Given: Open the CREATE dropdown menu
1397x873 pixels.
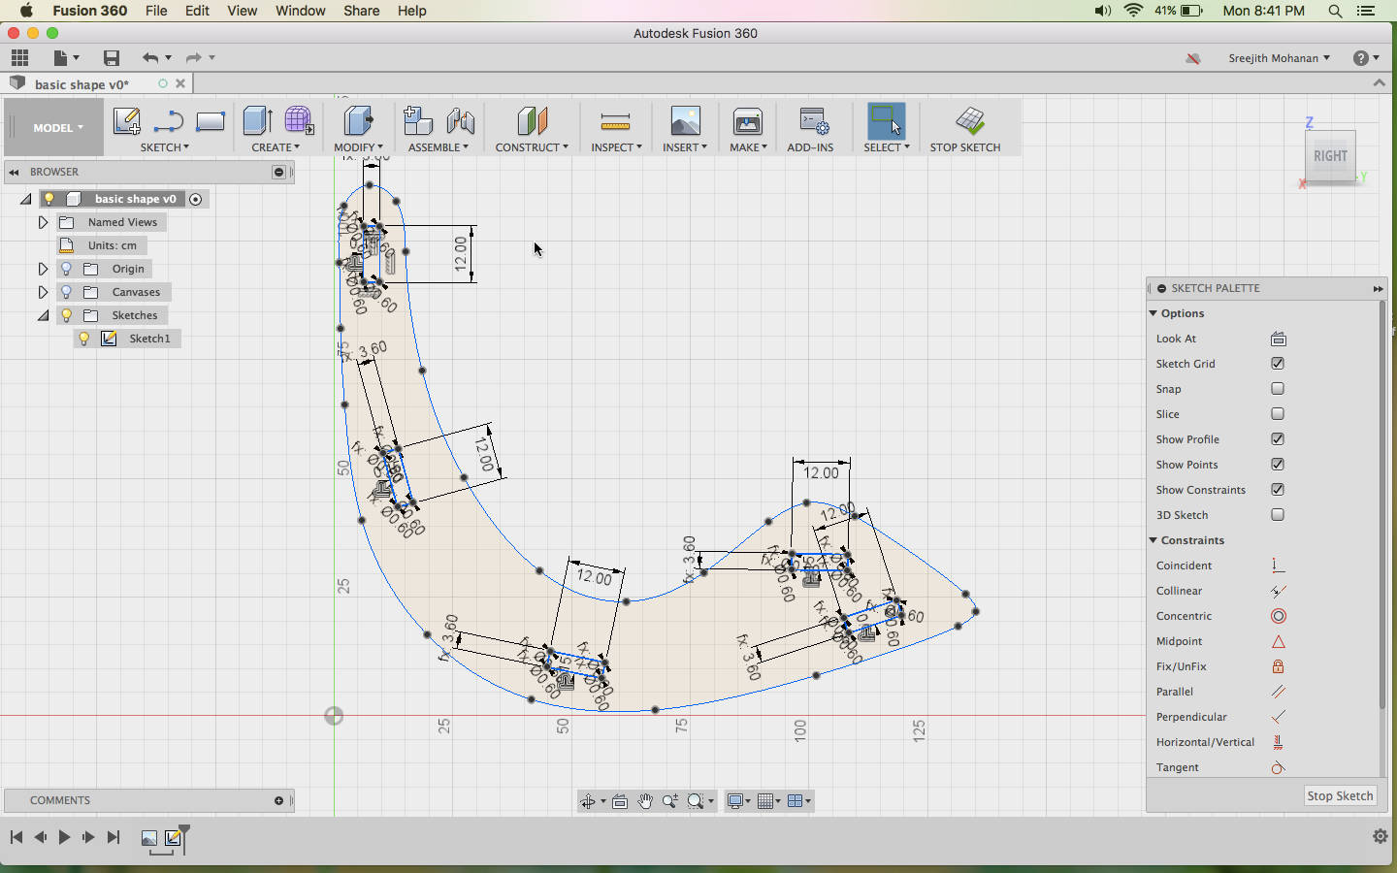Looking at the screenshot, I should pos(276,147).
